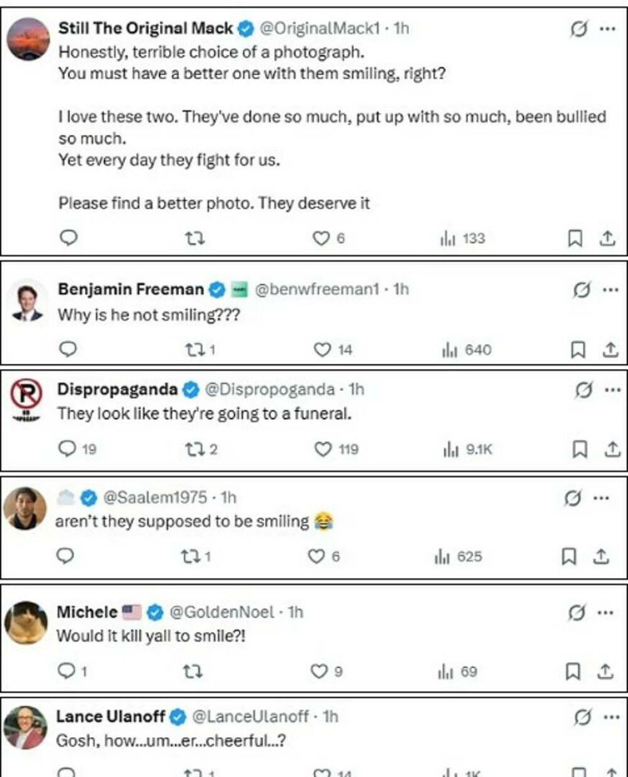
Task: Like the Dispropaganda funeral tweet
Action: coord(323,449)
